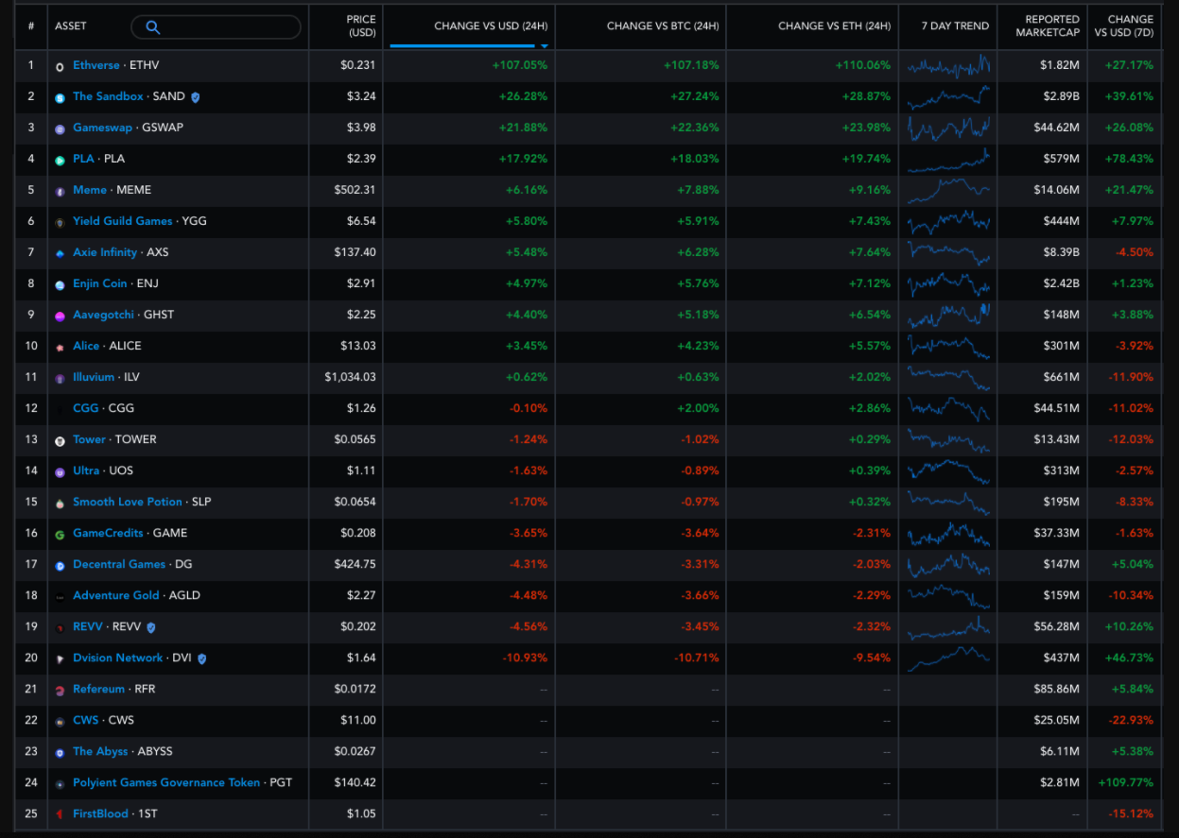
Task: Click The Sandbox coin logo icon
Action: pyautogui.click(x=60, y=97)
